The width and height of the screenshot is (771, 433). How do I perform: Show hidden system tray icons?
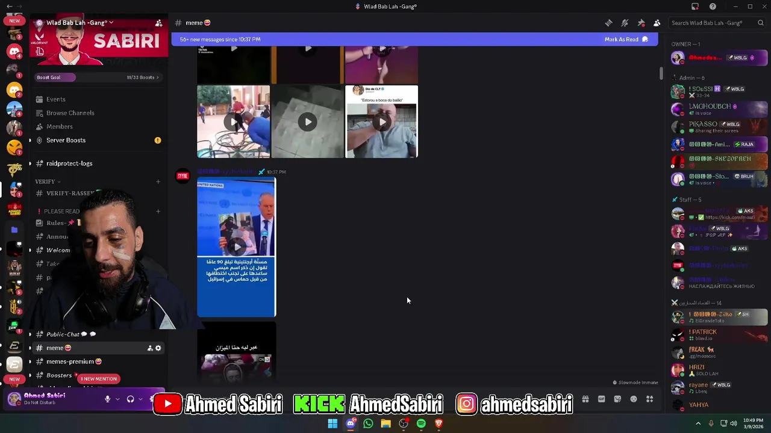coord(698,423)
